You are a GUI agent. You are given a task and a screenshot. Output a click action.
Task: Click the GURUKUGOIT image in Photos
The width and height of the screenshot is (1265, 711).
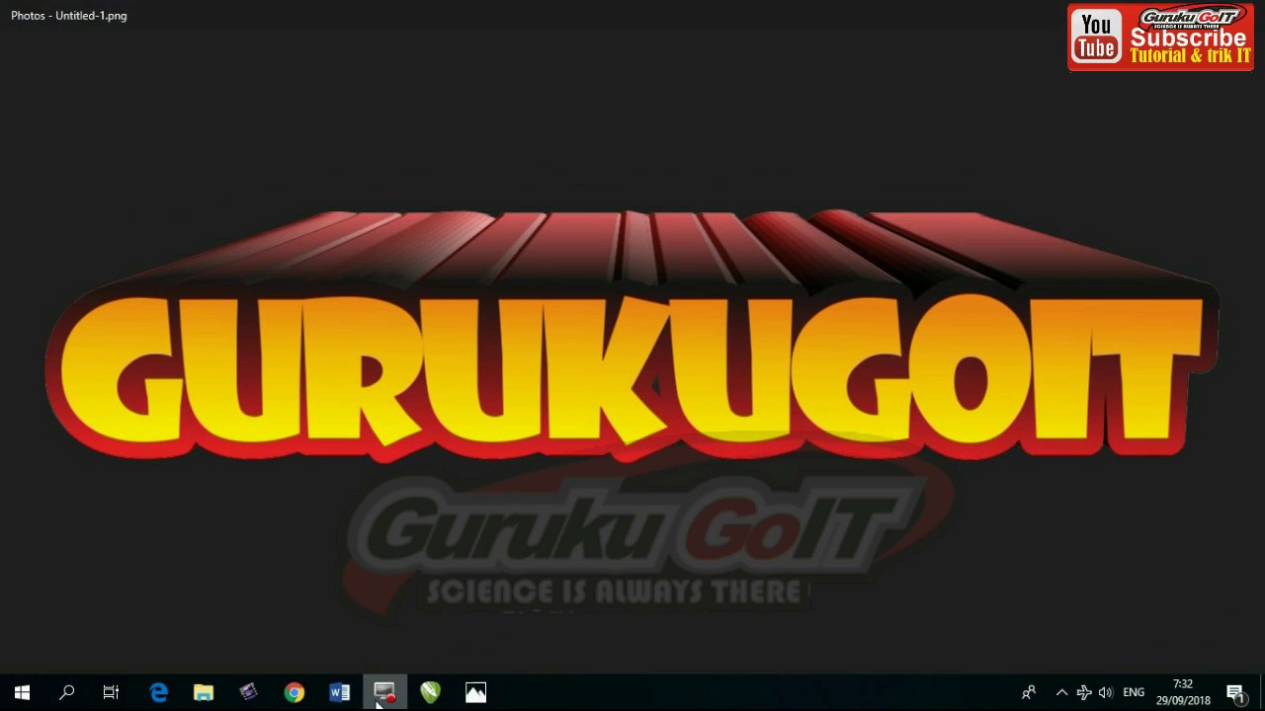point(632,336)
